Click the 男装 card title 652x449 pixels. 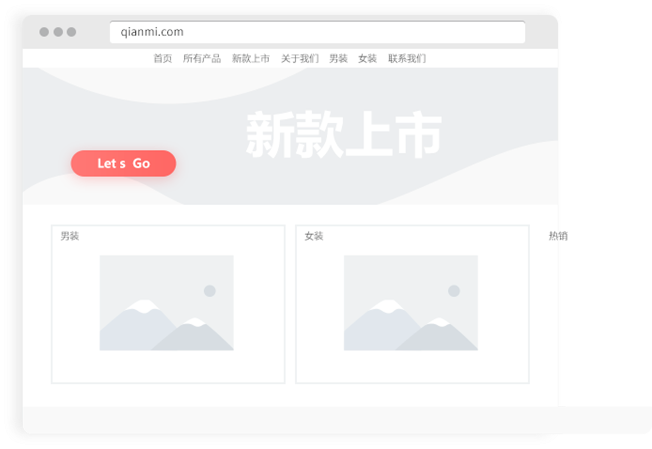(x=70, y=236)
